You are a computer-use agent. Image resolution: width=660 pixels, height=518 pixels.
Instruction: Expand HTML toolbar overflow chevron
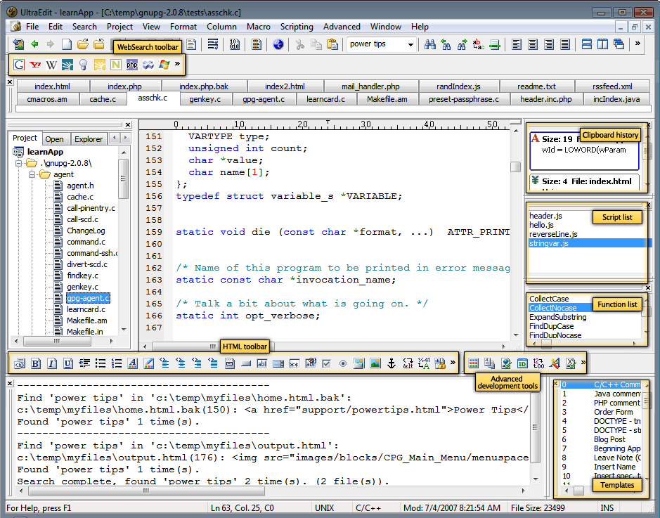pos(453,362)
